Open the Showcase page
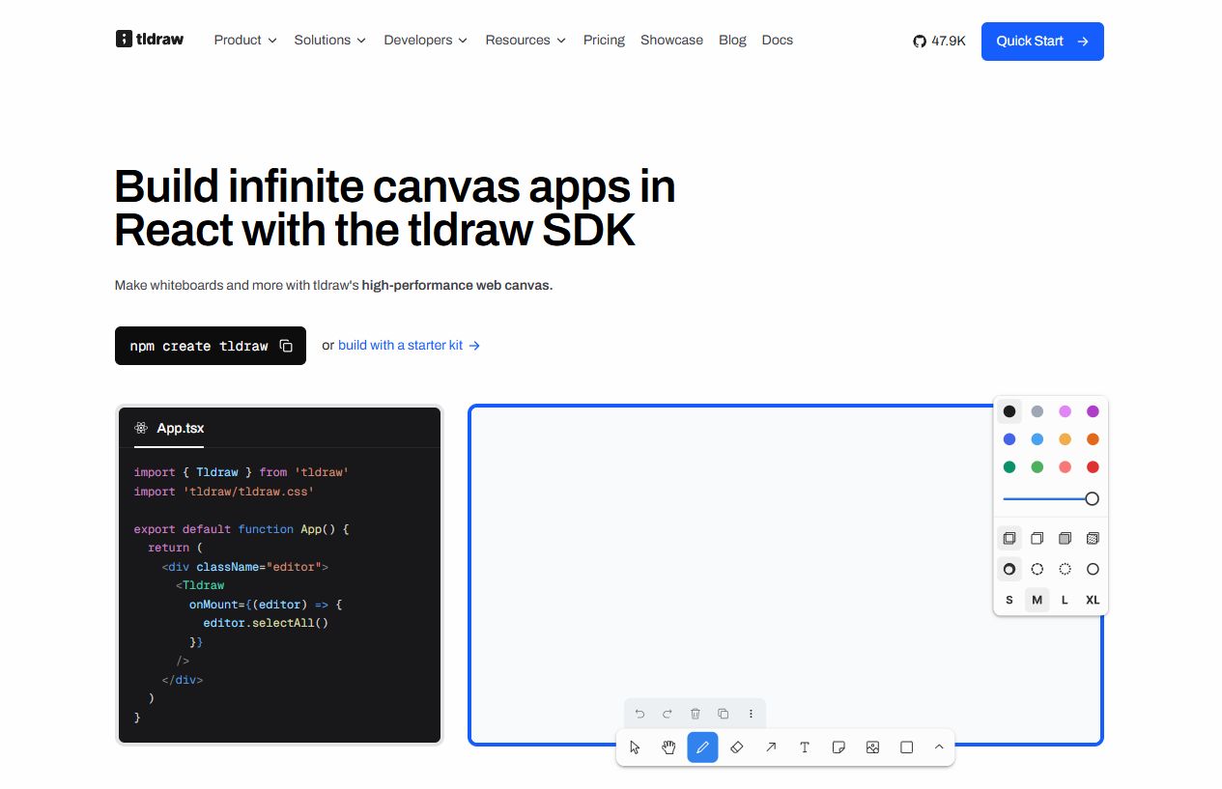This screenshot has height=789, width=1222. pyautogui.click(x=671, y=40)
